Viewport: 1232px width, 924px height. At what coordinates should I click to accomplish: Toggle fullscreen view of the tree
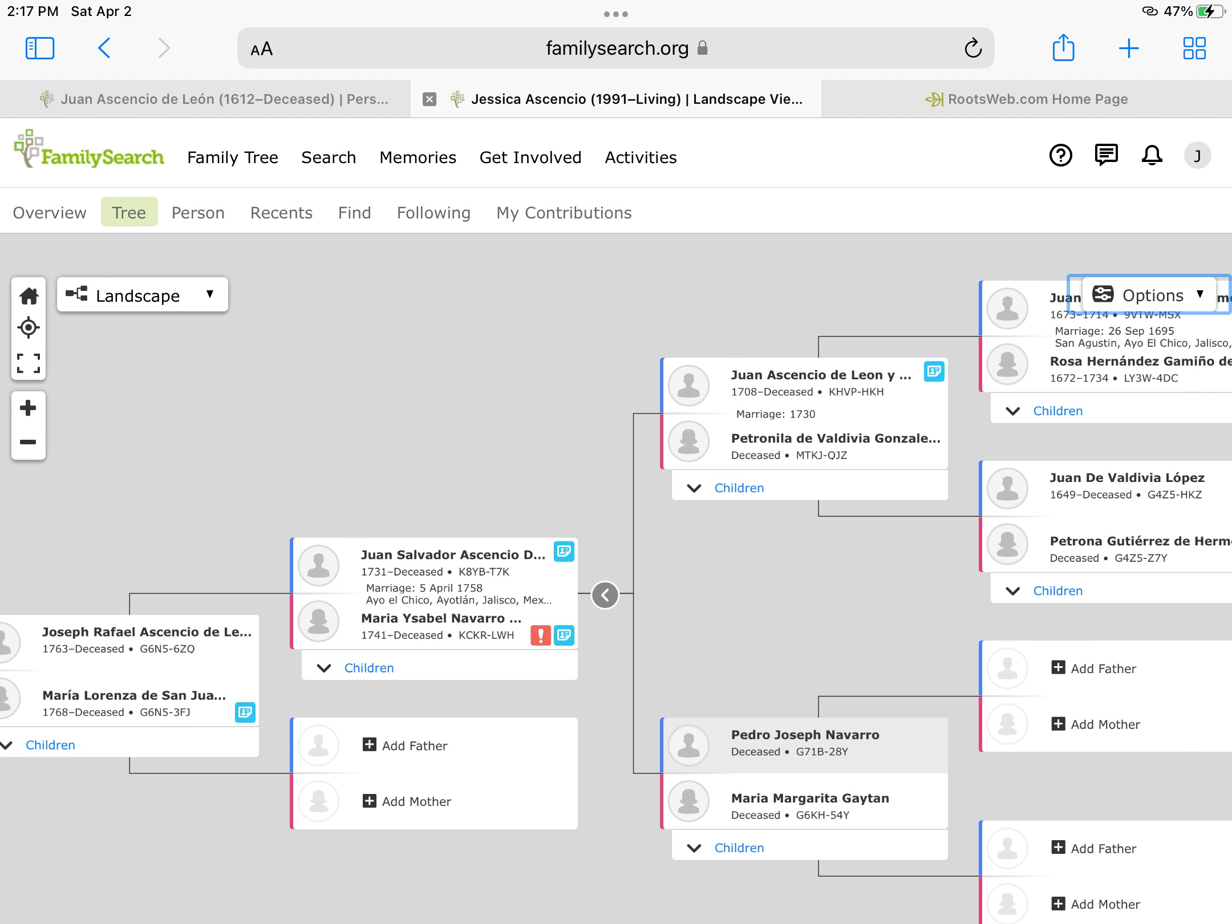[x=29, y=363]
